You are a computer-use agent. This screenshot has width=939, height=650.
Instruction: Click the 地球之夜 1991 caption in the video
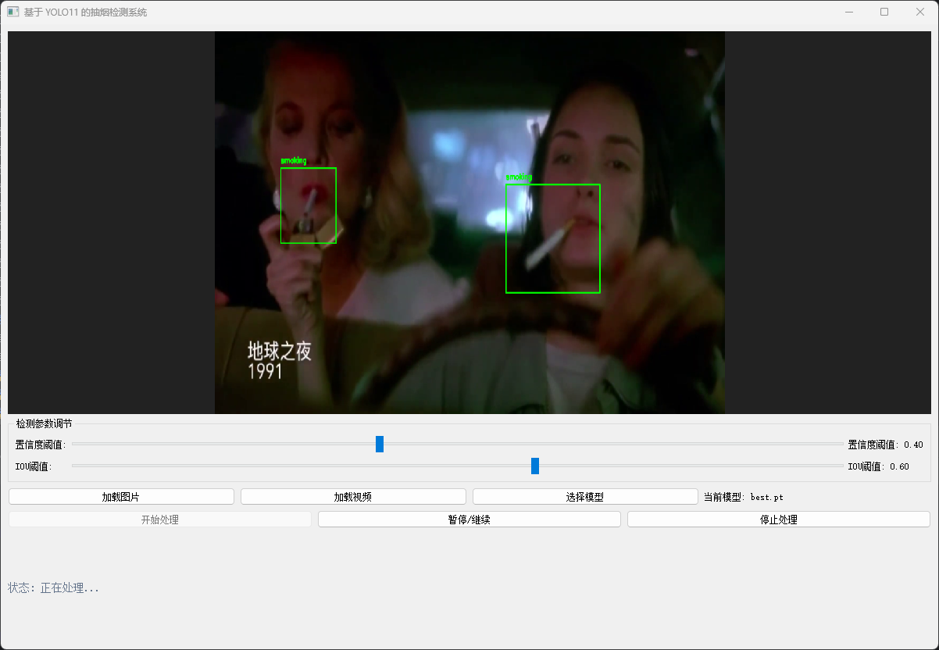[279, 361]
